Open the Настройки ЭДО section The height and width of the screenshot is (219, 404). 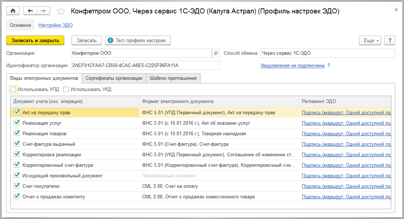[x=56, y=25]
